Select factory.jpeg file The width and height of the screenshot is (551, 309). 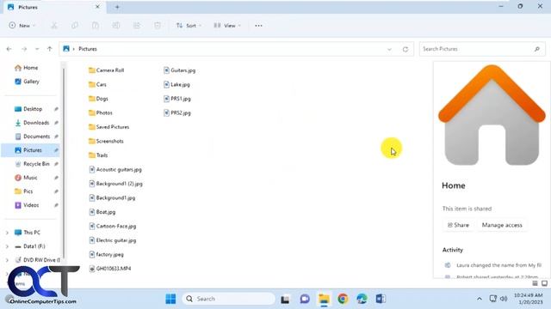[107, 254]
